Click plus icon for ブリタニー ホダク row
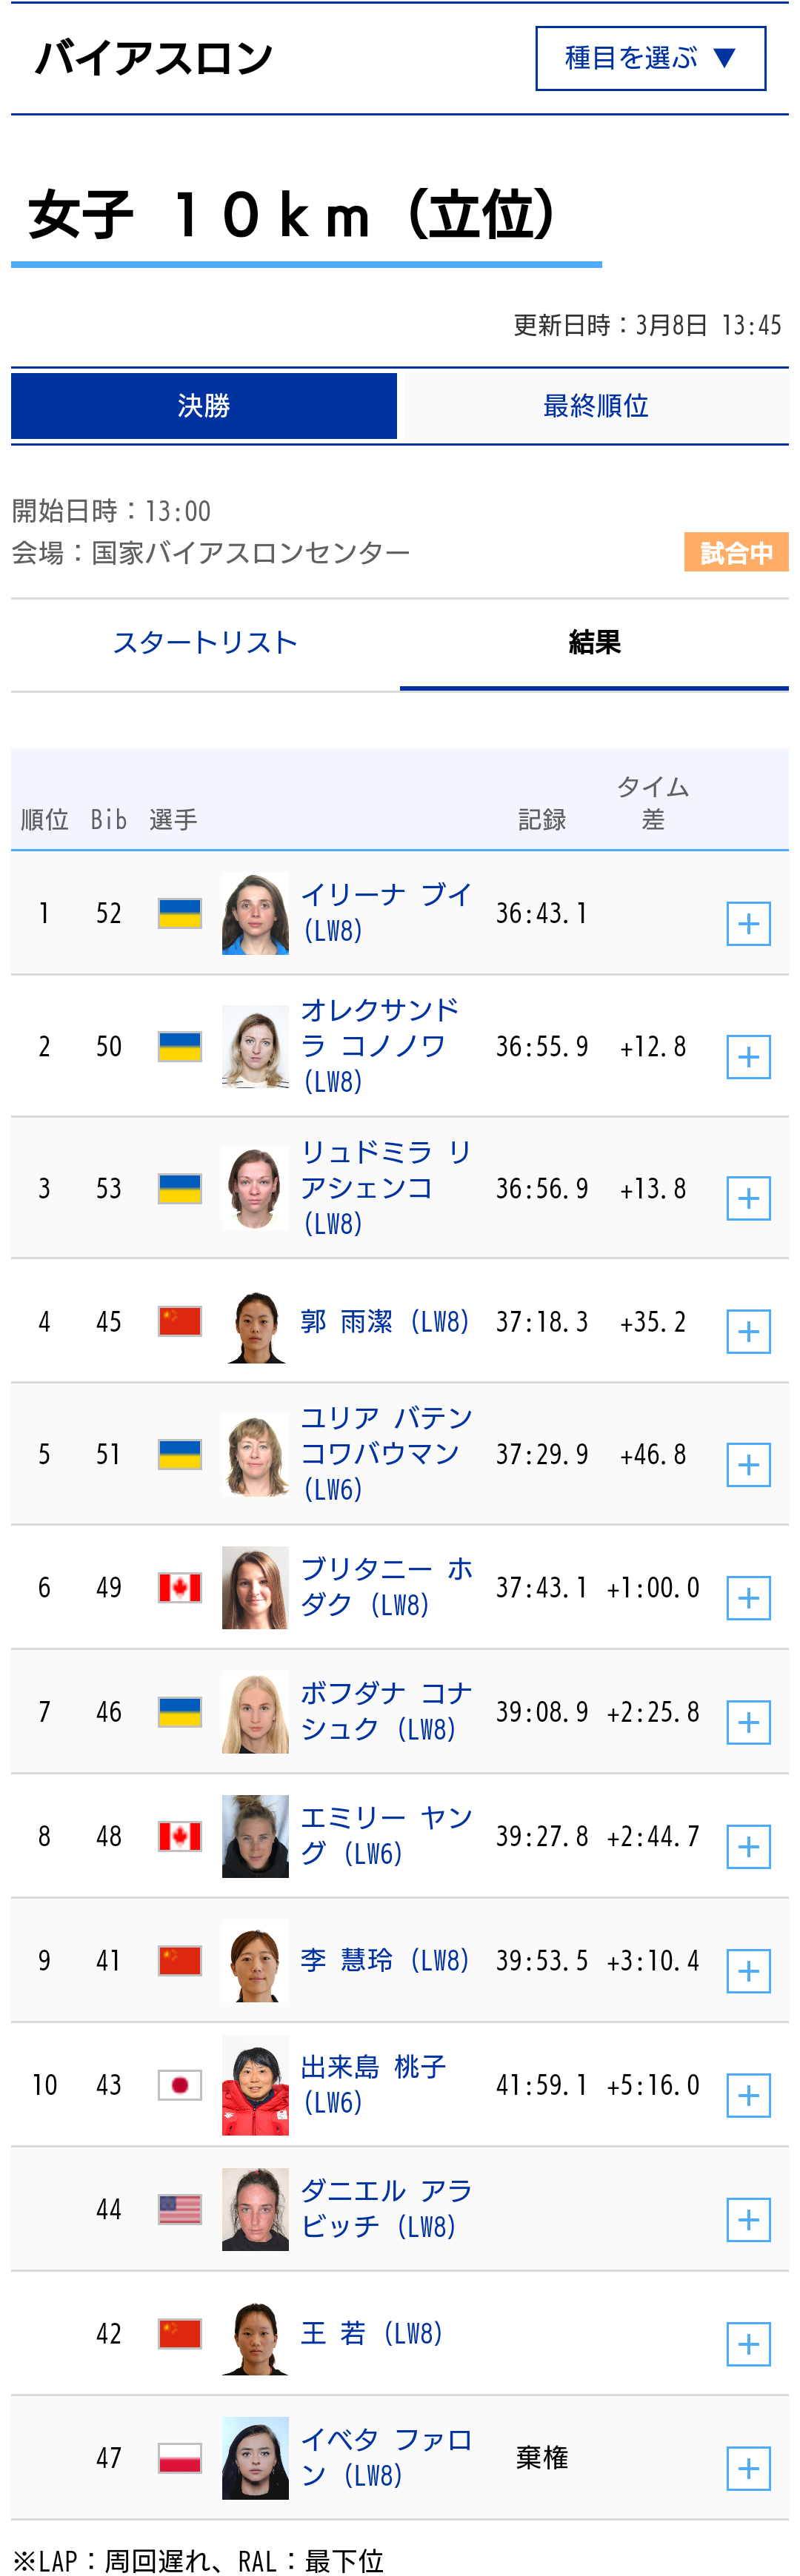Screen dimensions: 800x2576 coord(748,1598)
